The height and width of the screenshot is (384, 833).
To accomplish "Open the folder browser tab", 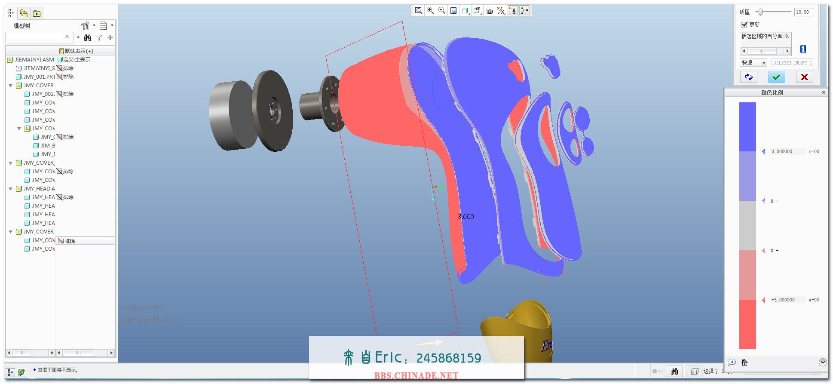I will (x=24, y=13).
